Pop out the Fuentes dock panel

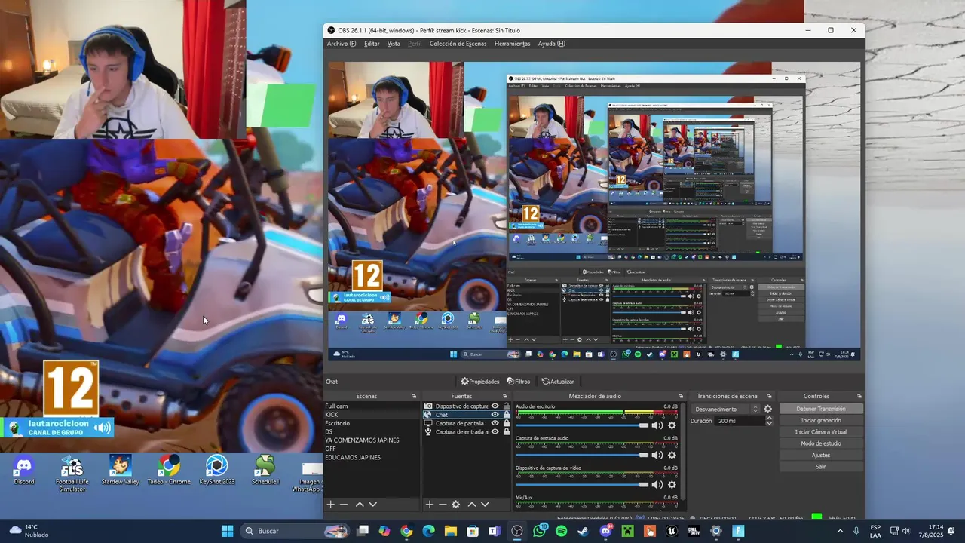click(x=507, y=396)
